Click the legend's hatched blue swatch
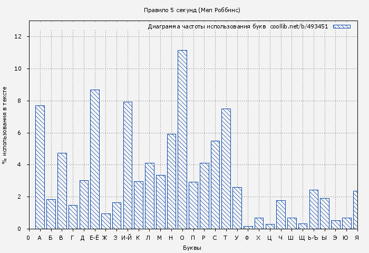Screen dimensions: 369x253 click(342, 26)
